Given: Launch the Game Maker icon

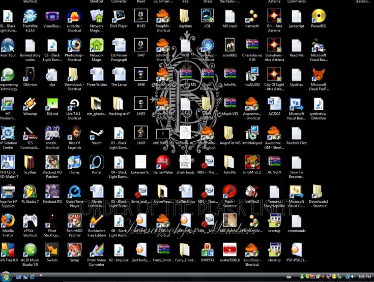Looking at the screenshot, I should 163,163.
